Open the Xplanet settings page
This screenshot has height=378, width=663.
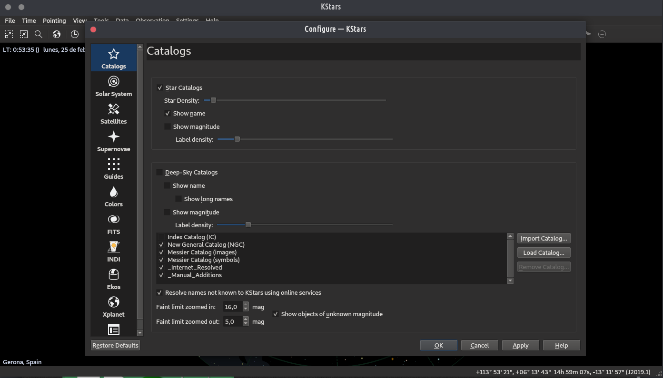click(113, 306)
